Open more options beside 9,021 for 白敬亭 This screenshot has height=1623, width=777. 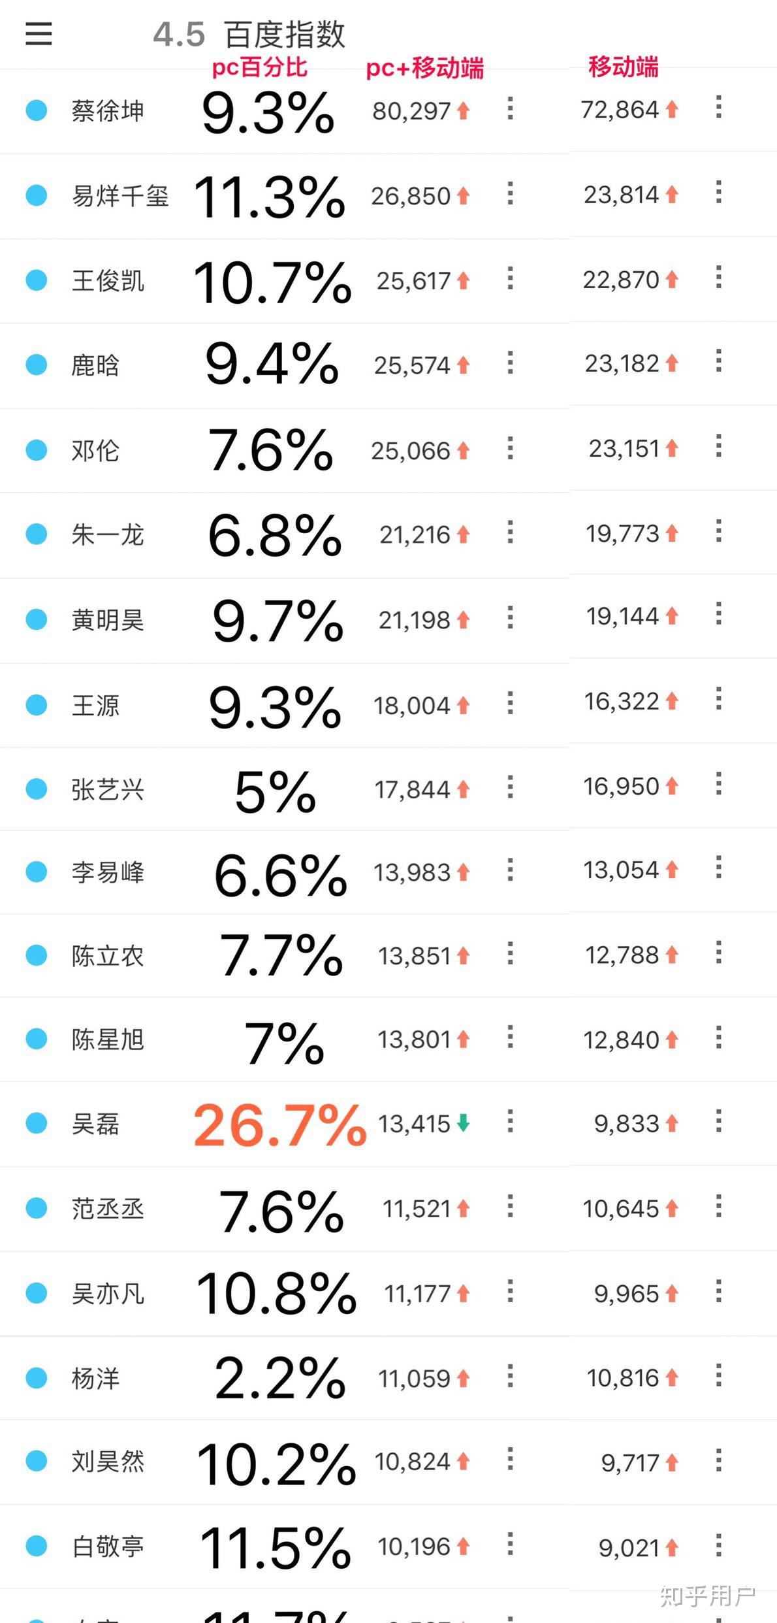(x=718, y=1545)
